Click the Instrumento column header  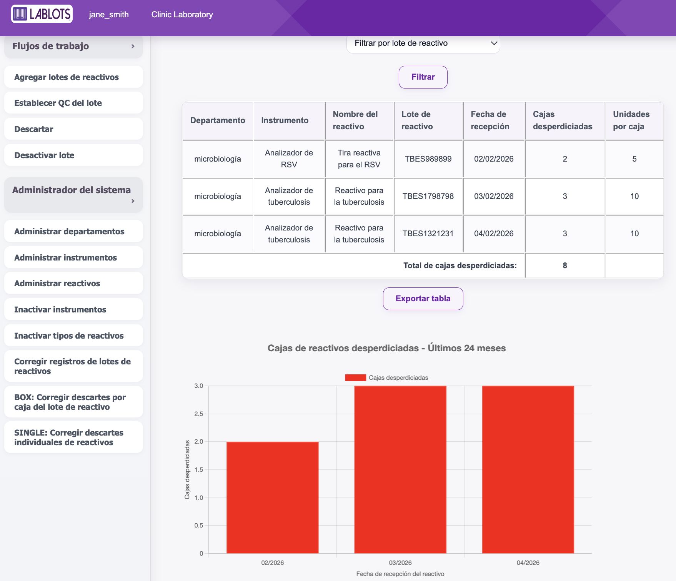[289, 120]
